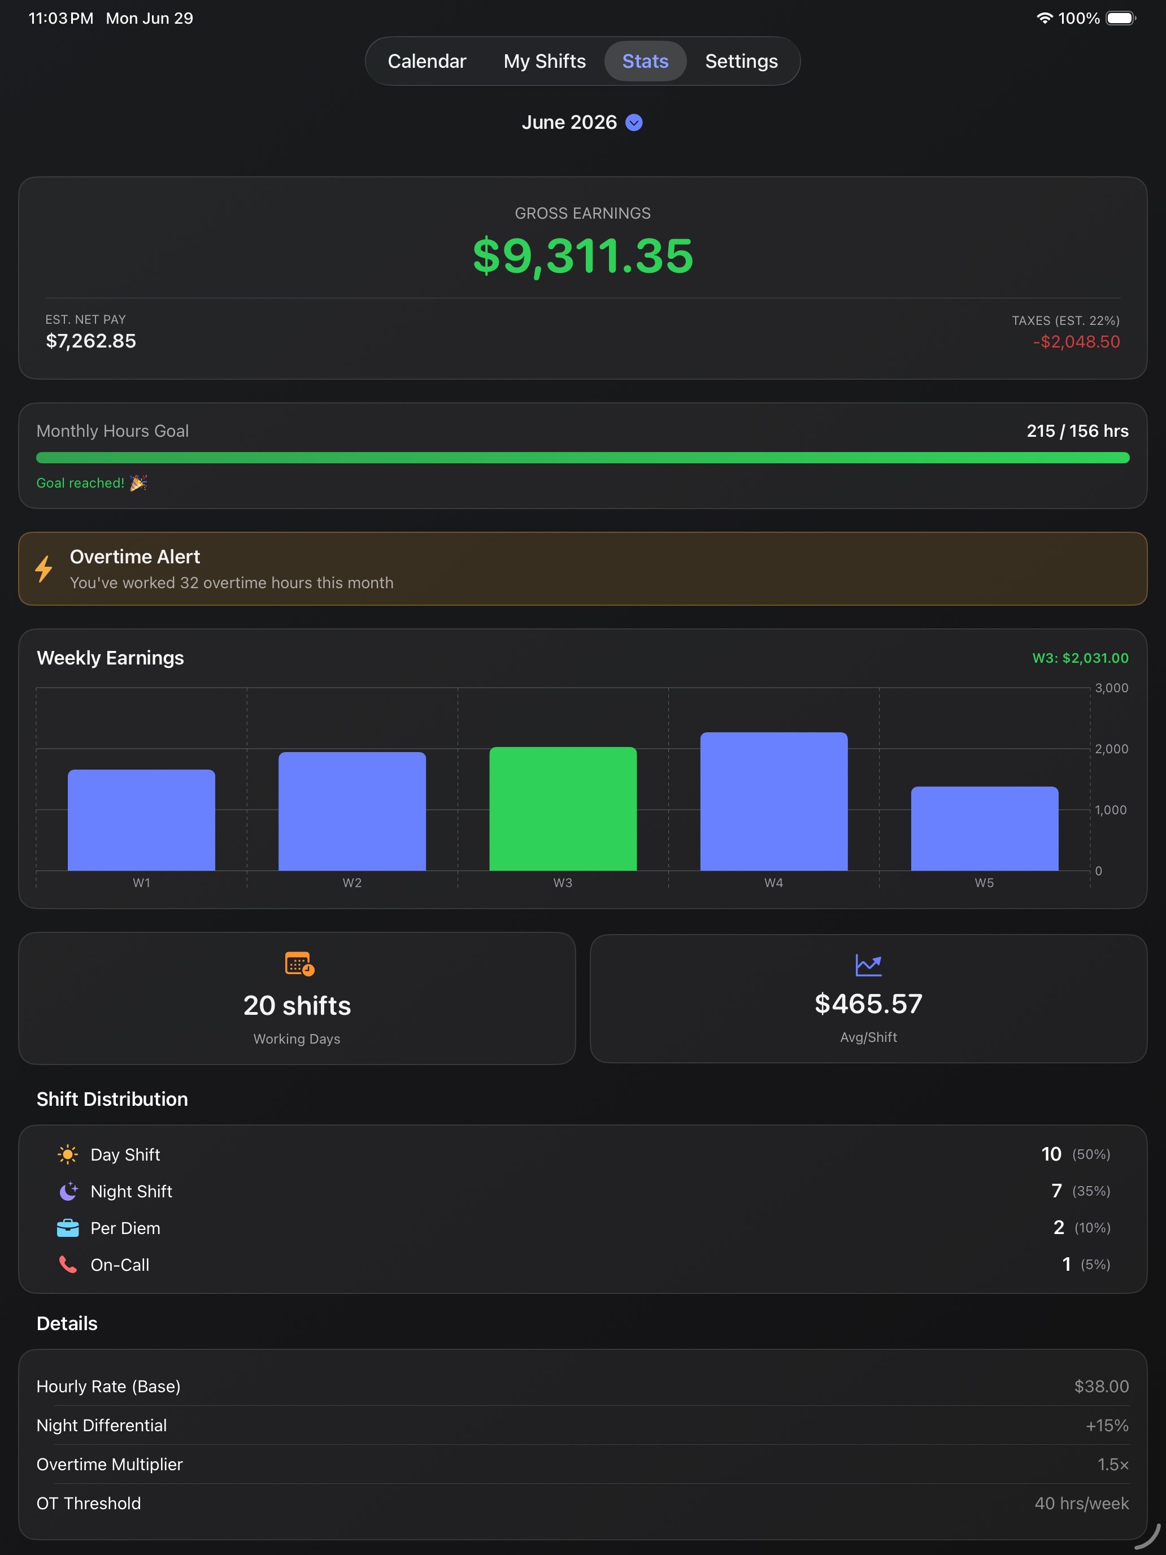Select the Day Shift distribution row
This screenshot has width=1166, height=1555.
[x=582, y=1154]
